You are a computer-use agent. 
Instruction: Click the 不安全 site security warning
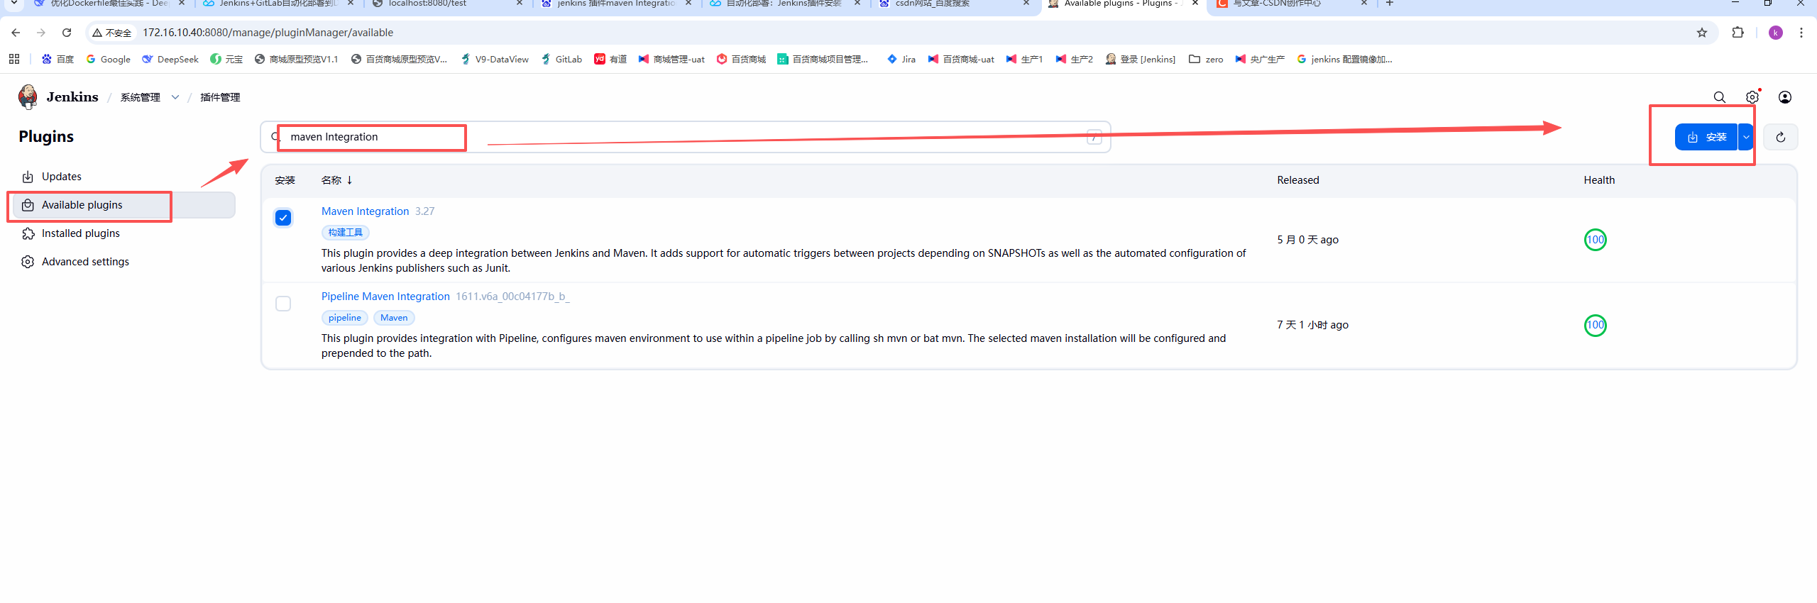(x=112, y=33)
